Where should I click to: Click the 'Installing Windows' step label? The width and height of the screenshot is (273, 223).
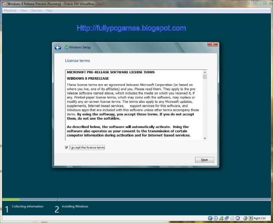point(75,206)
